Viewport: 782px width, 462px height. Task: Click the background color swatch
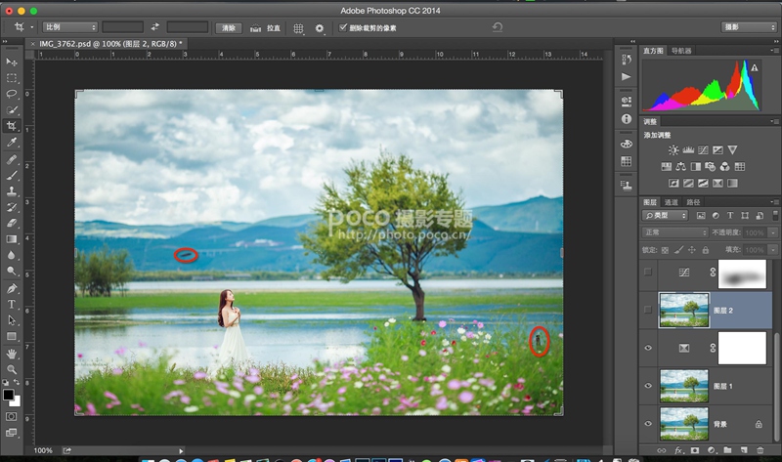pyautogui.click(x=17, y=401)
